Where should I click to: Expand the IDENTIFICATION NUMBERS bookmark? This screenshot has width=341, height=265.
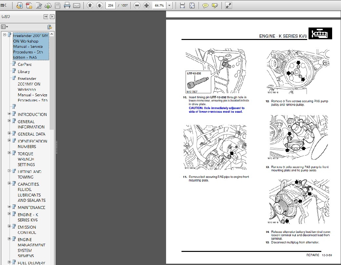9,140
